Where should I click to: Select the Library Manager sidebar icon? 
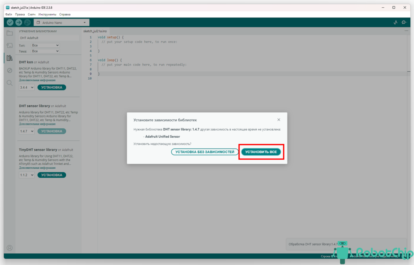[x=10, y=58]
